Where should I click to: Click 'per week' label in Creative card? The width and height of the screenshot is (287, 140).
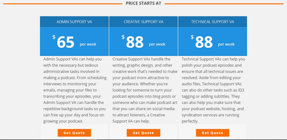[x=157, y=44]
